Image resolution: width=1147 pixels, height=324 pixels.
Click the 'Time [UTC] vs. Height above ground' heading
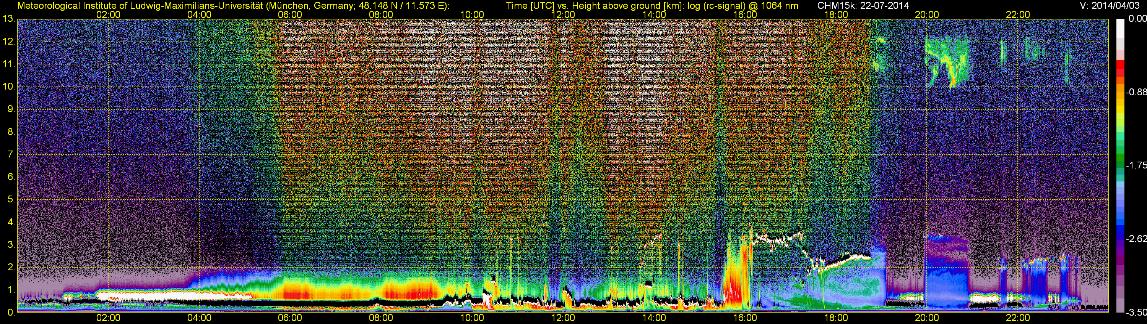[x=652, y=6]
